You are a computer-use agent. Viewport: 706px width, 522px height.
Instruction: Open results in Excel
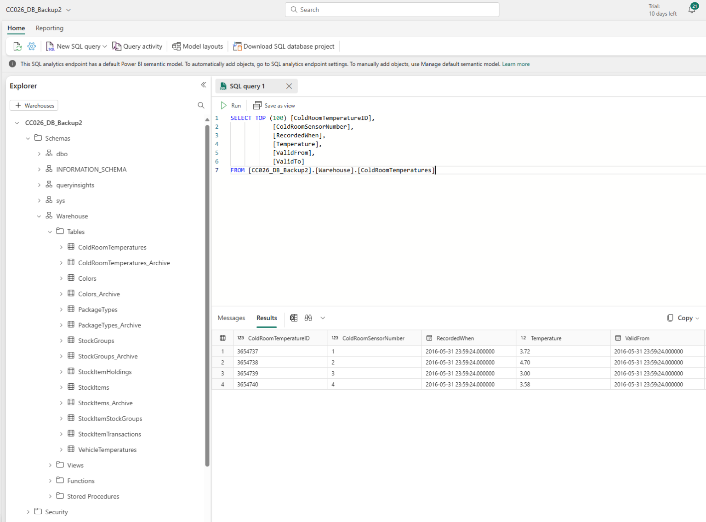coord(294,318)
